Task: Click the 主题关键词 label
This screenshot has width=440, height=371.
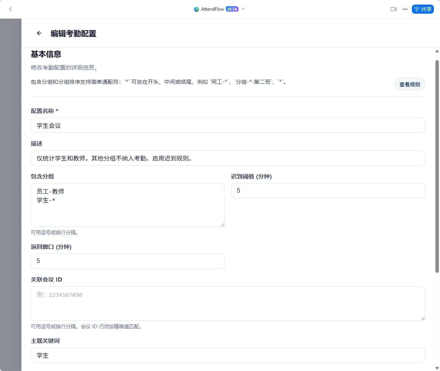Action: click(x=45, y=341)
